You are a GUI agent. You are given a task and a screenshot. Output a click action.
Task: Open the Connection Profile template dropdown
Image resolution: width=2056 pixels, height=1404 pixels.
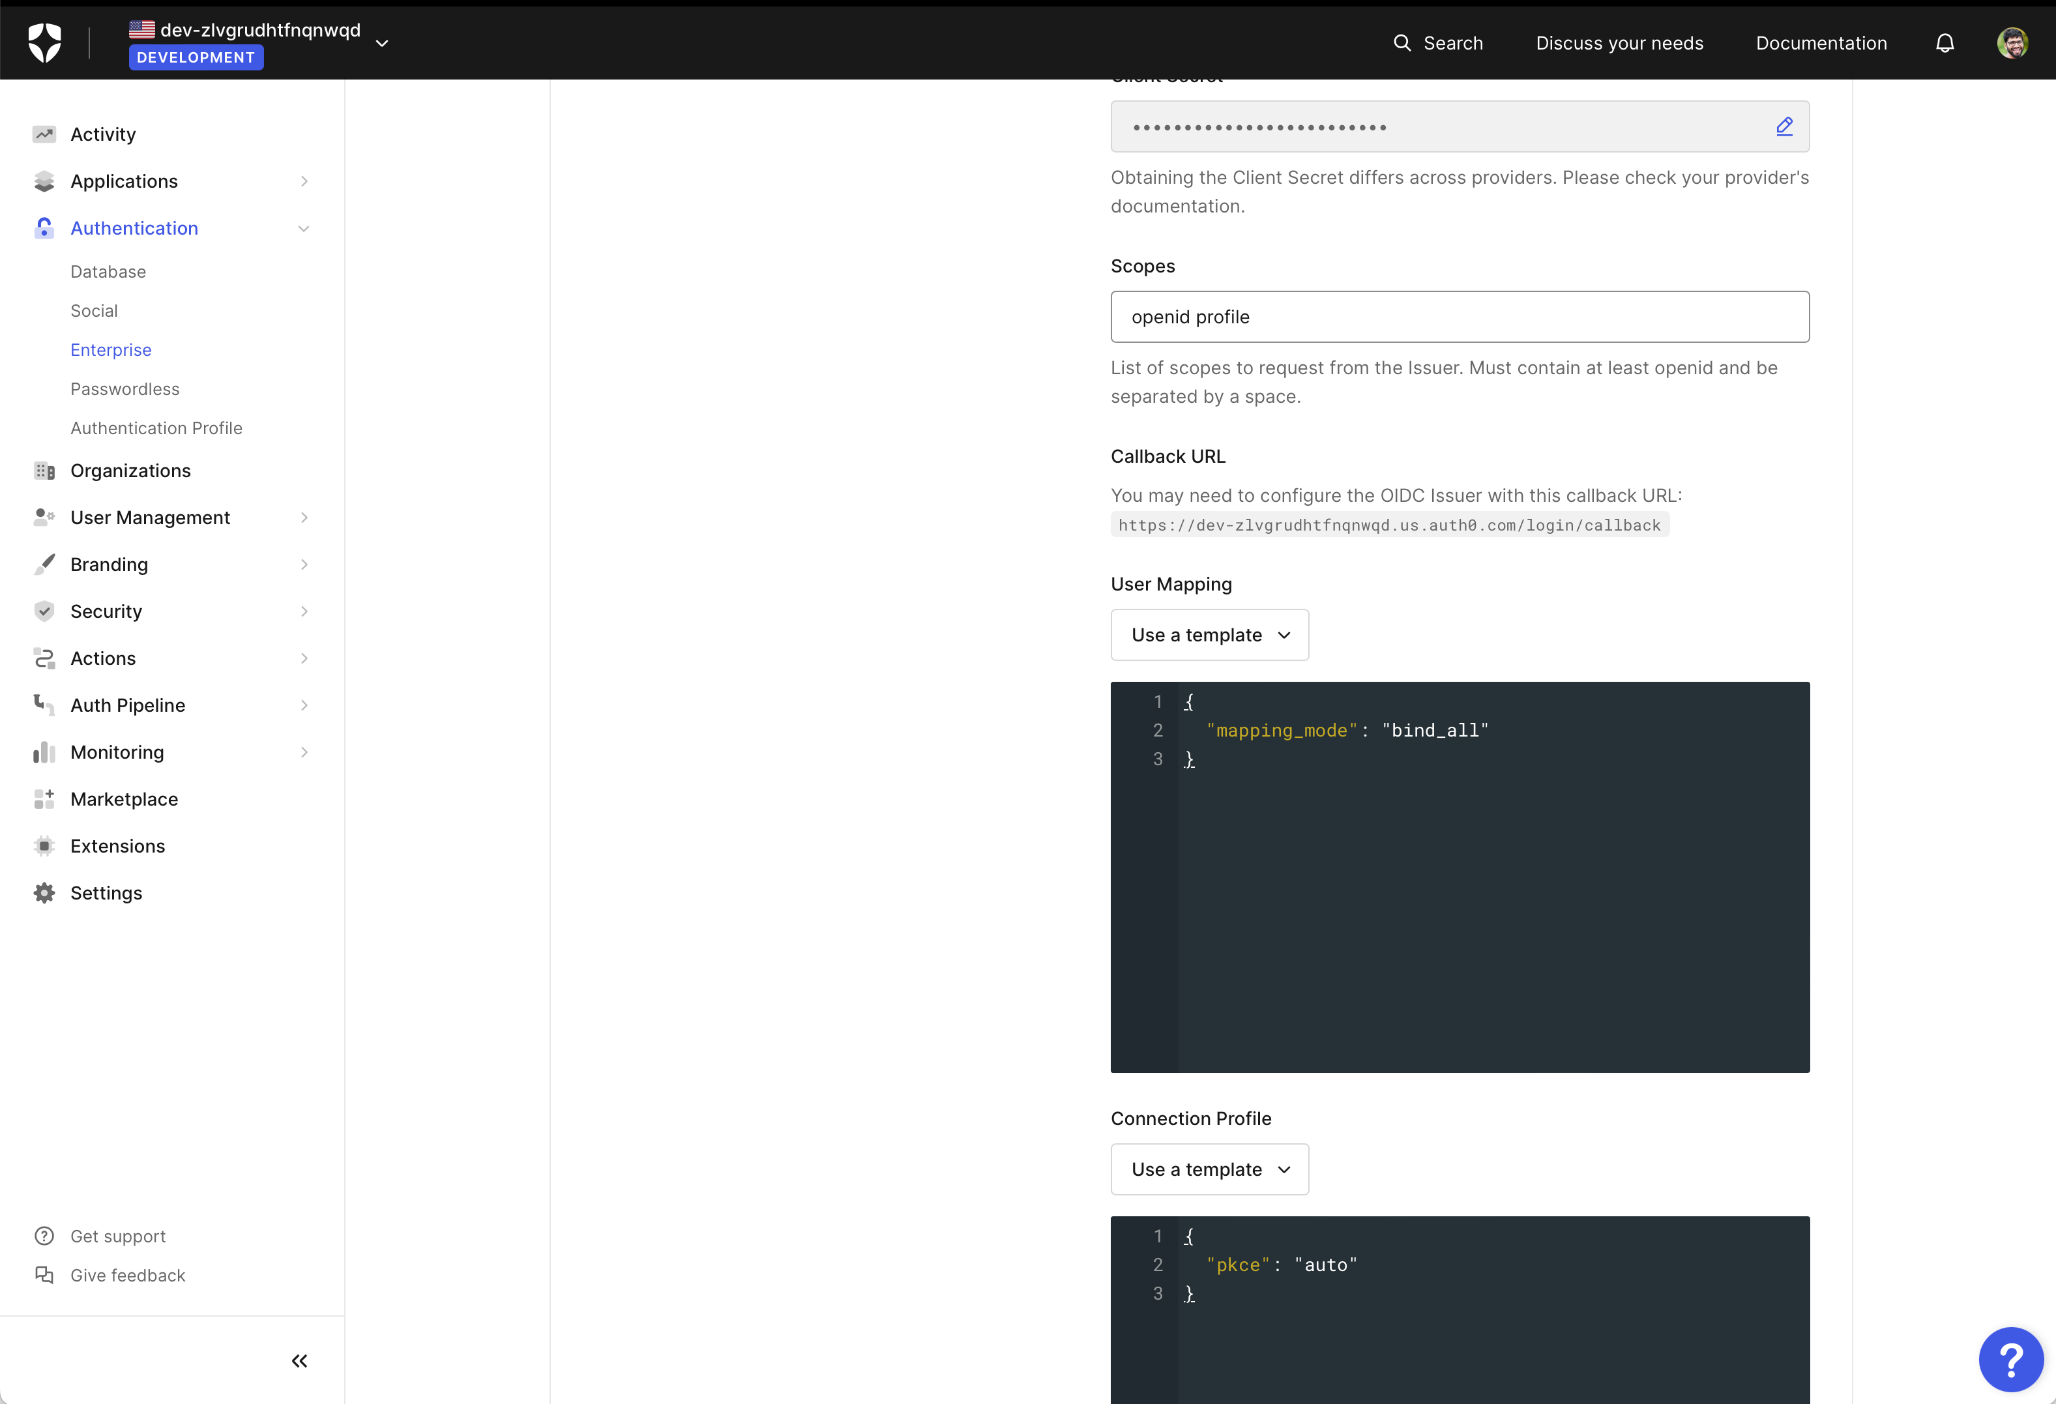click(1209, 1169)
